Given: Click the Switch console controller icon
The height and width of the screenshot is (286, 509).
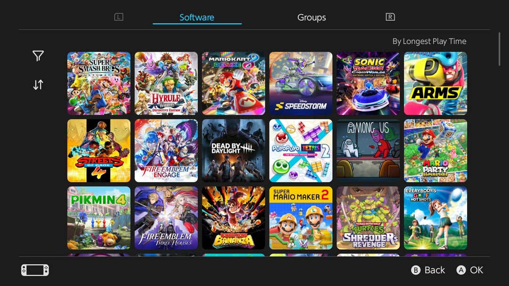Looking at the screenshot, I should 35,270.
